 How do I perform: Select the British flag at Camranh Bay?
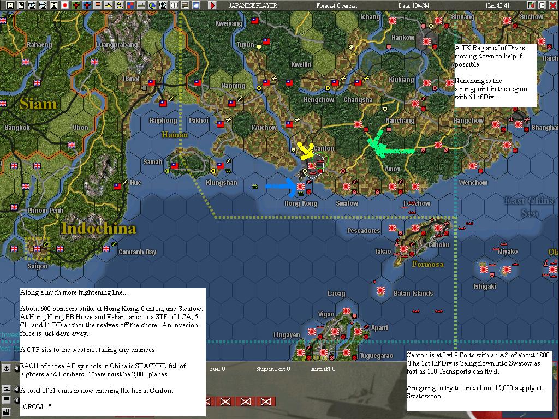106,249
